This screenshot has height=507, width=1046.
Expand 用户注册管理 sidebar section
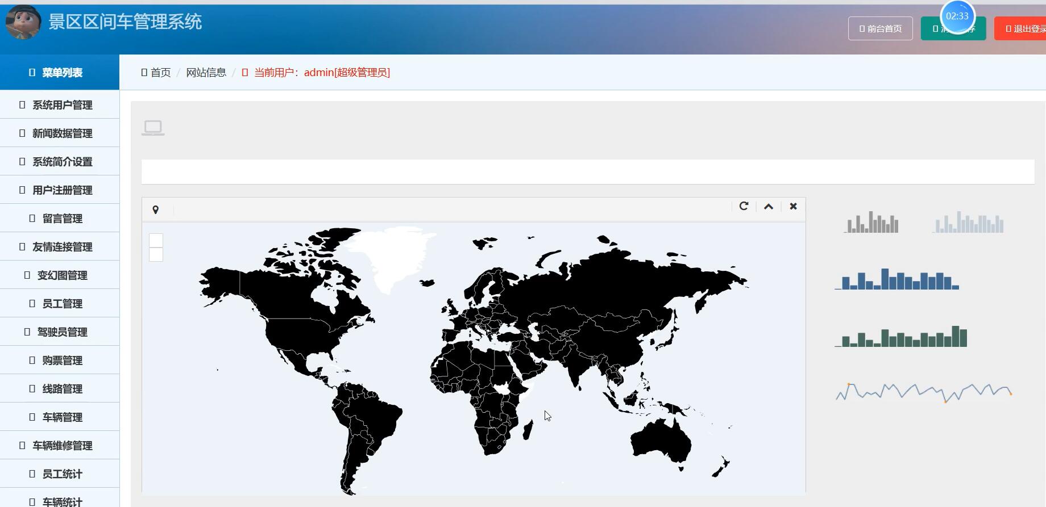pyautogui.click(x=61, y=190)
